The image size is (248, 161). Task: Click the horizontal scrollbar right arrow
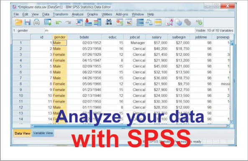point(228,126)
